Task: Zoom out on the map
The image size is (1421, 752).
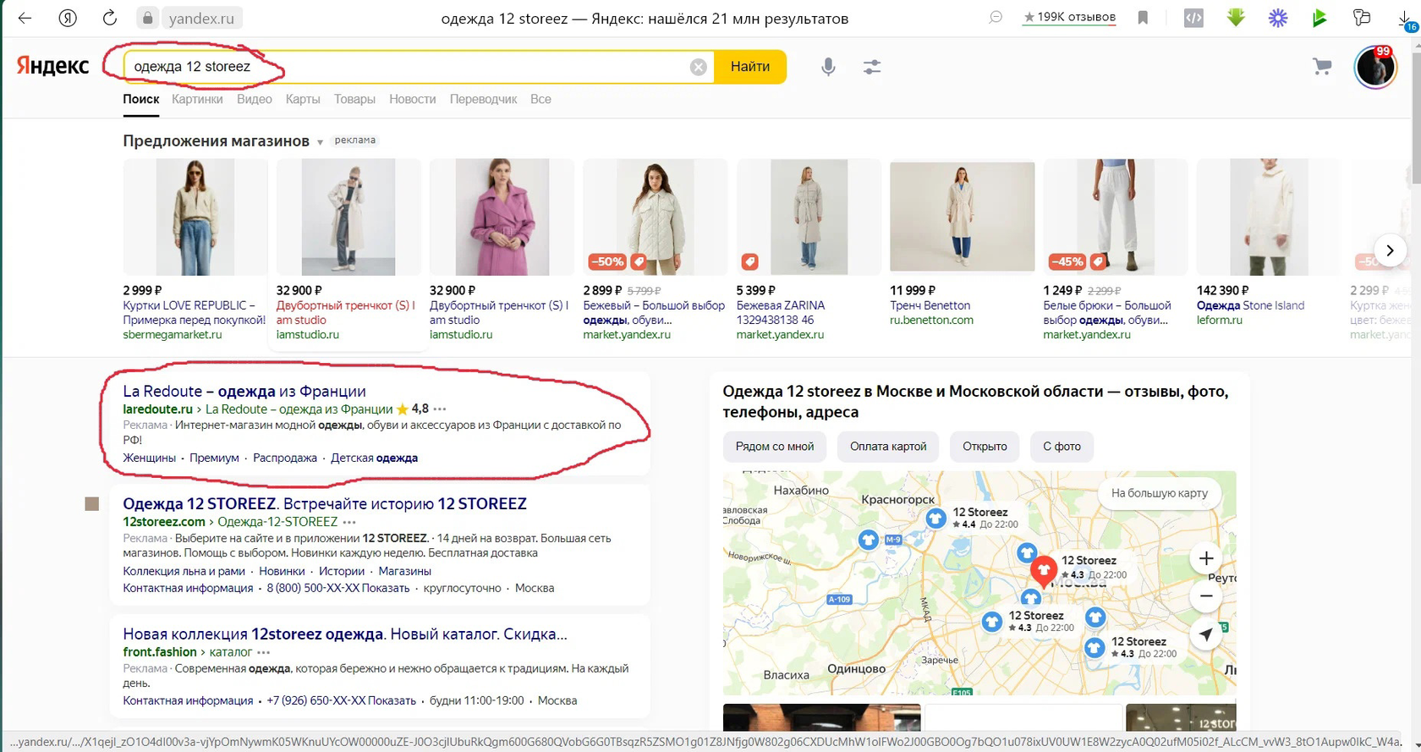Action: click(x=1206, y=596)
